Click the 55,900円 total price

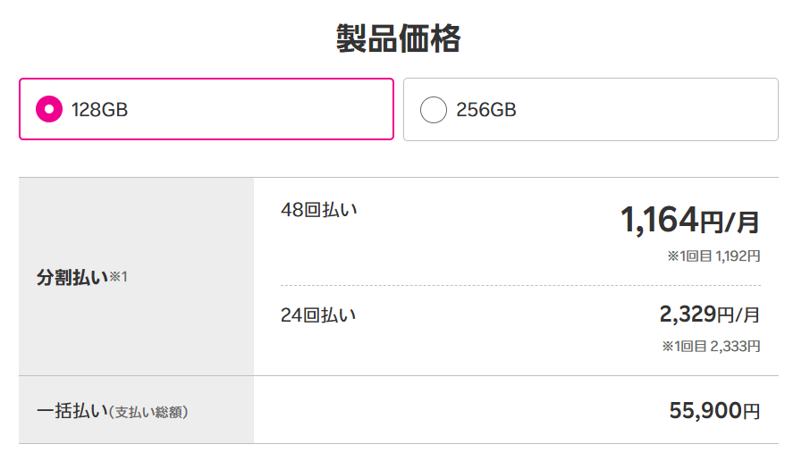pyautogui.click(x=714, y=410)
